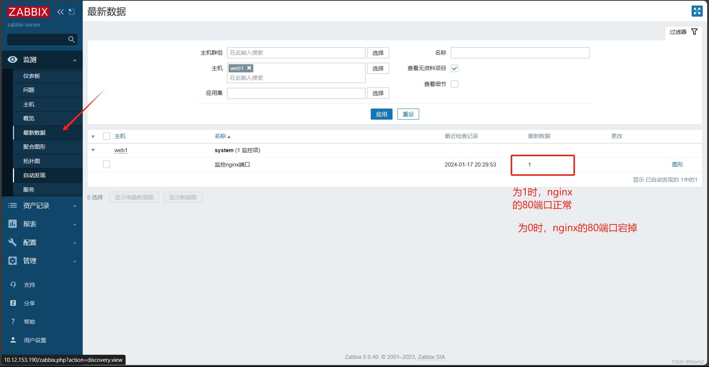Select the timestamp 2024-01-17 20:29:53
This screenshot has width=709, height=367.
click(470, 165)
